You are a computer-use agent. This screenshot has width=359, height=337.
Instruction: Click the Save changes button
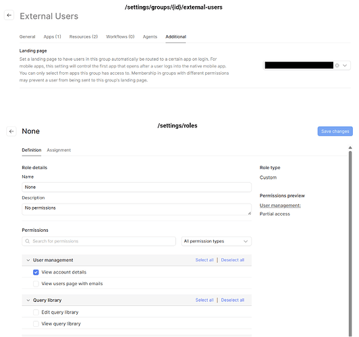coord(335,131)
